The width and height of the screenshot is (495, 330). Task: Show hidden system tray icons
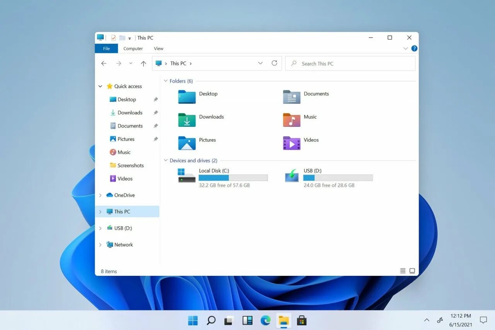(x=427, y=320)
